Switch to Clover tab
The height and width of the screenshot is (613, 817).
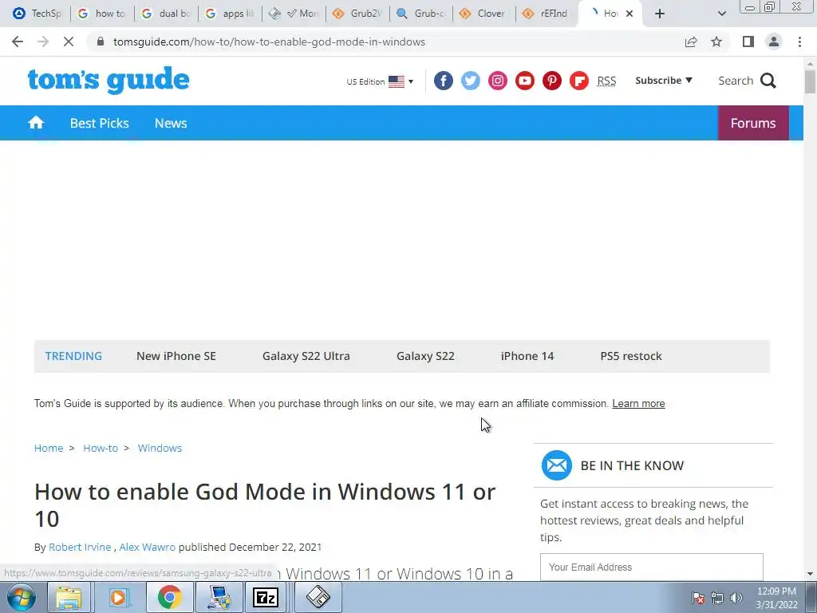click(484, 14)
